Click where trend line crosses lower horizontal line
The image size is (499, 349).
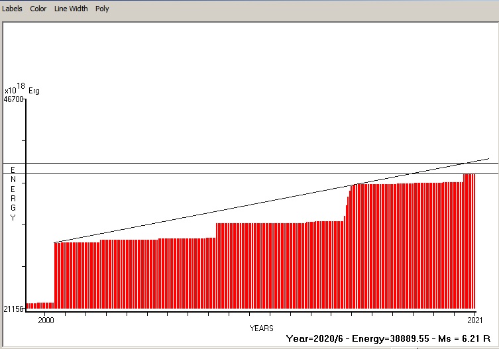pyautogui.click(x=413, y=174)
